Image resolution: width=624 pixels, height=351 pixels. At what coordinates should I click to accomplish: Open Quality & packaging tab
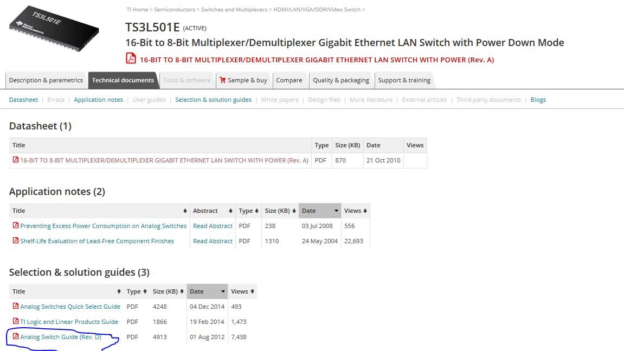(340, 80)
